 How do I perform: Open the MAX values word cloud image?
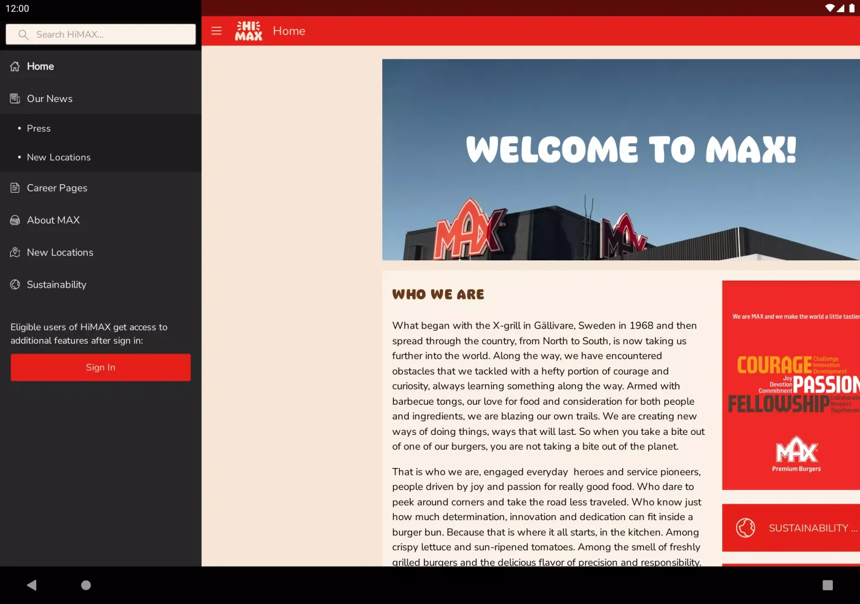[x=791, y=385]
